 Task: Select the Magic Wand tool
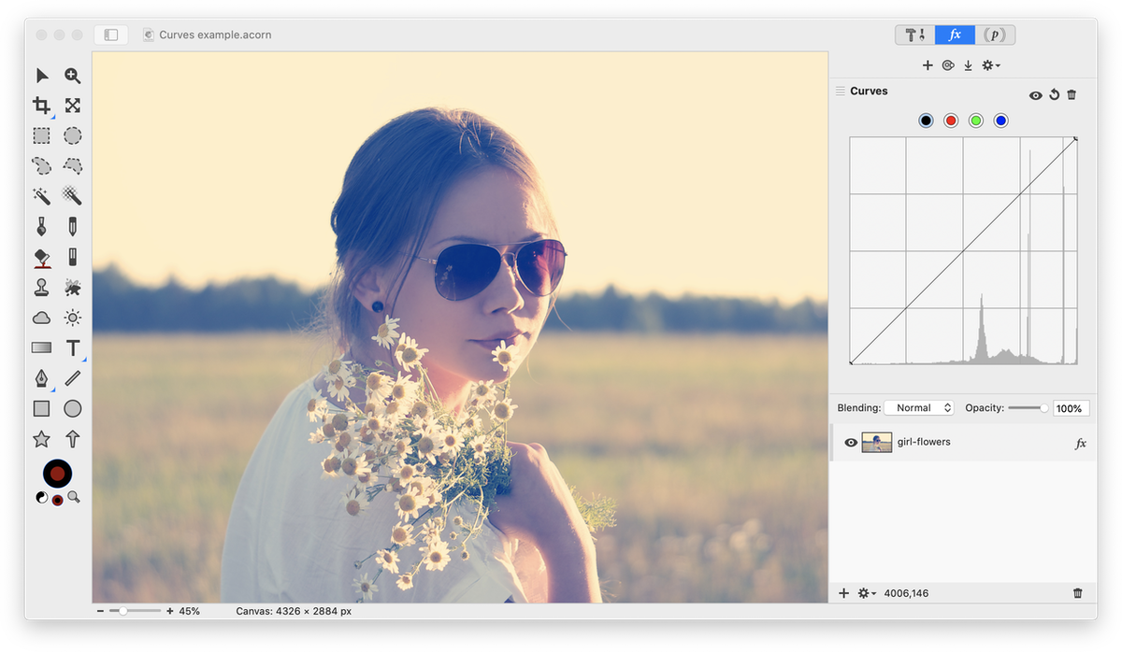41,195
